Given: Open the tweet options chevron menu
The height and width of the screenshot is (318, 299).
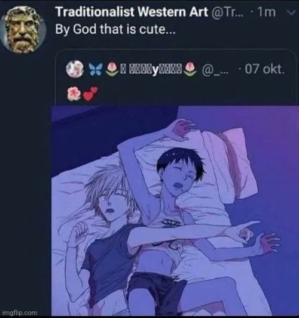Looking at the screenshot, I should tap(291, 13).
